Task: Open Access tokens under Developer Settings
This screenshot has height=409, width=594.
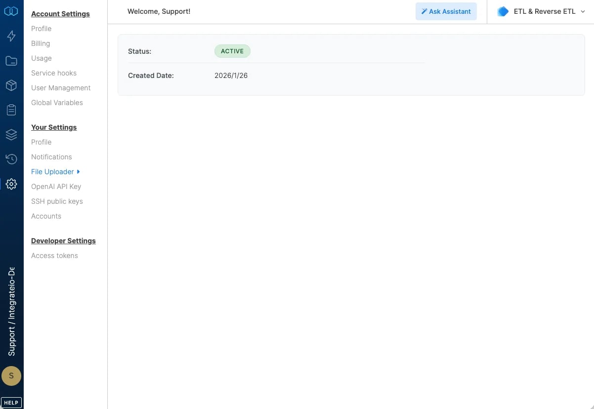Action: (x=54, y=256)
